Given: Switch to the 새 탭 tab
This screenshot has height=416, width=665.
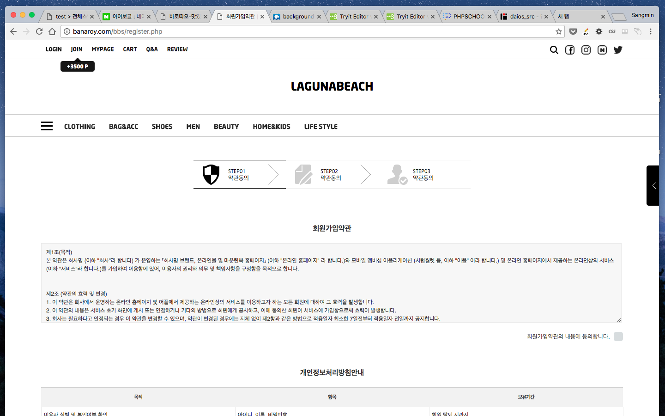Looking at the screenshot, I should click(580, 17).
